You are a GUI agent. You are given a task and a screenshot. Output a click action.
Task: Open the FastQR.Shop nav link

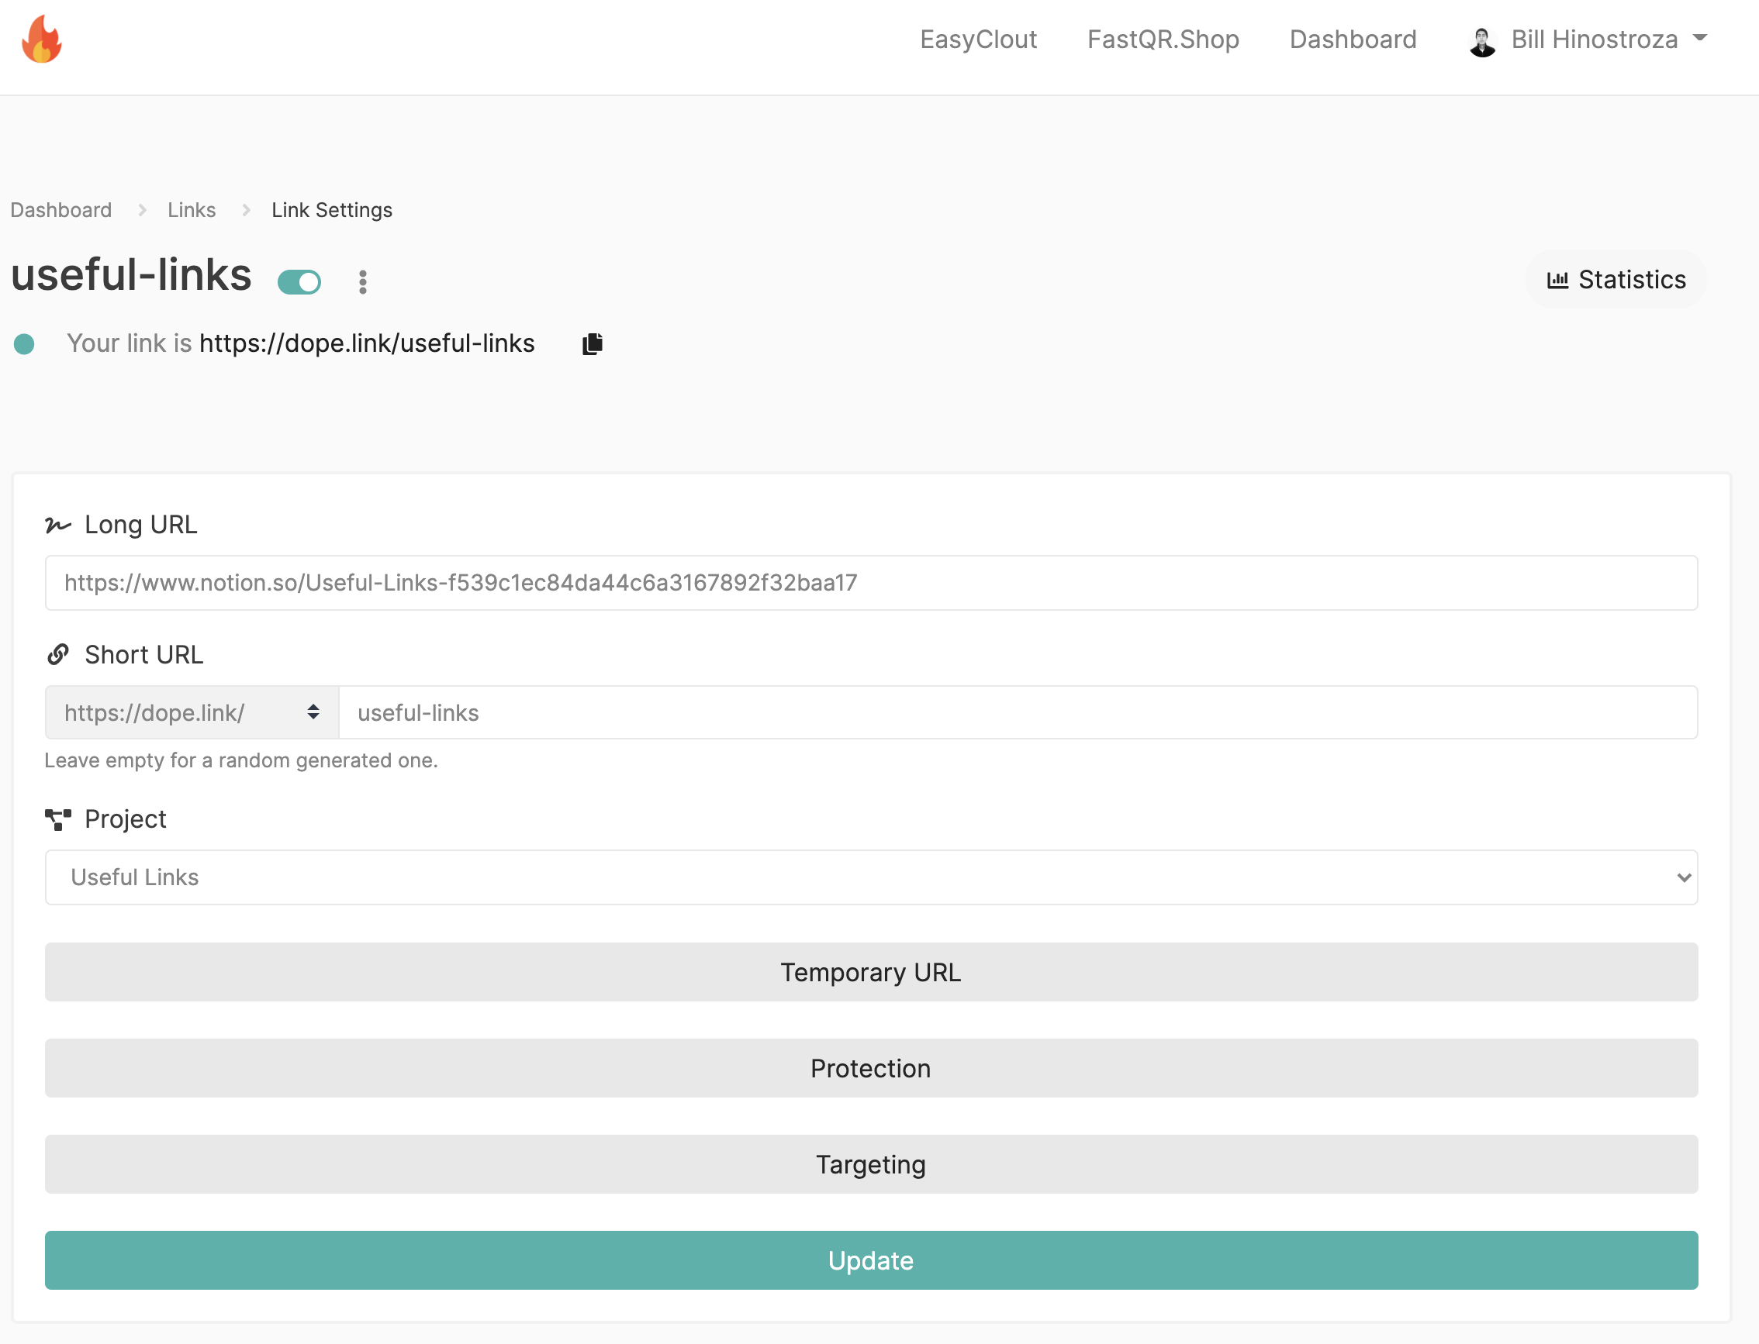coord(1163,40)
